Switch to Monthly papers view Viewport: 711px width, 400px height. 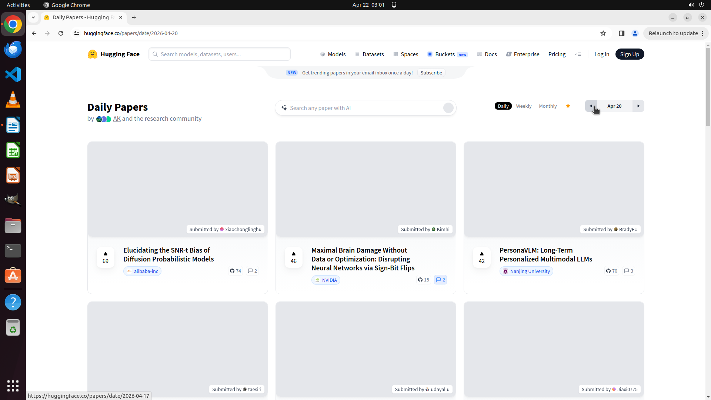[548, 106]
